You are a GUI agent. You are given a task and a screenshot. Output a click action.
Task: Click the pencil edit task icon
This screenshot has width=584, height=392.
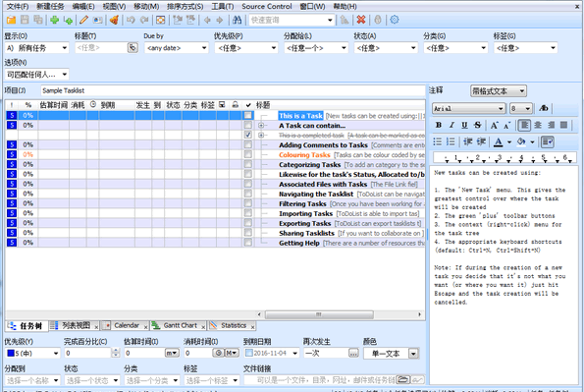pyautogui.click(x=83, y=20)
